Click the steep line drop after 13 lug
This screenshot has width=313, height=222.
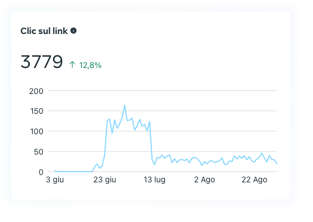[151, 141]
